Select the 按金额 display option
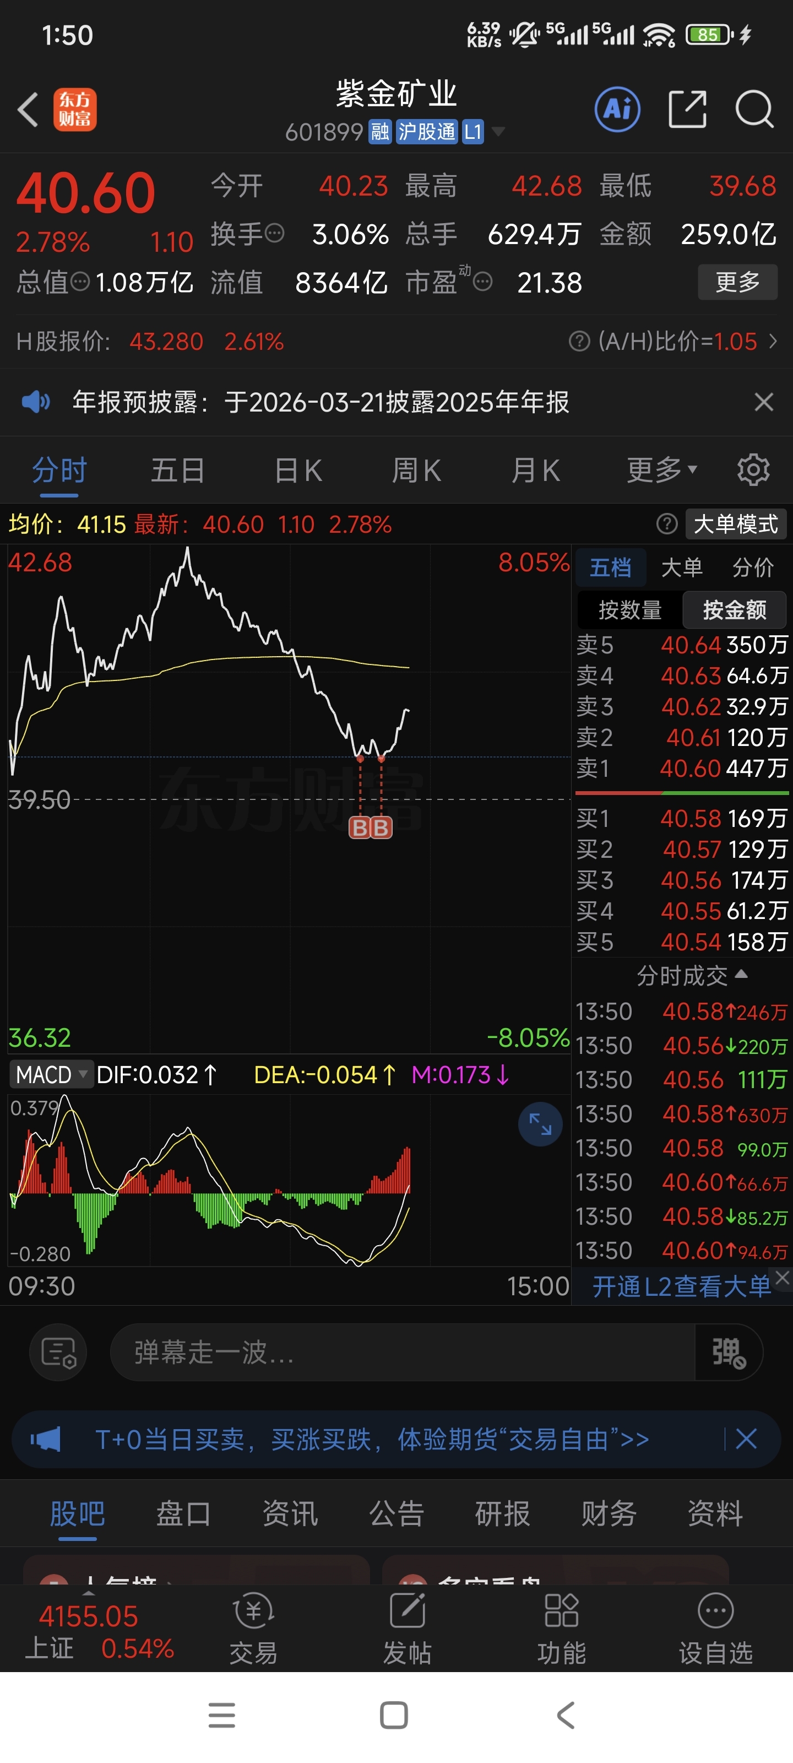The height and width of the screenshot is (1763, 793). [734, 610]
